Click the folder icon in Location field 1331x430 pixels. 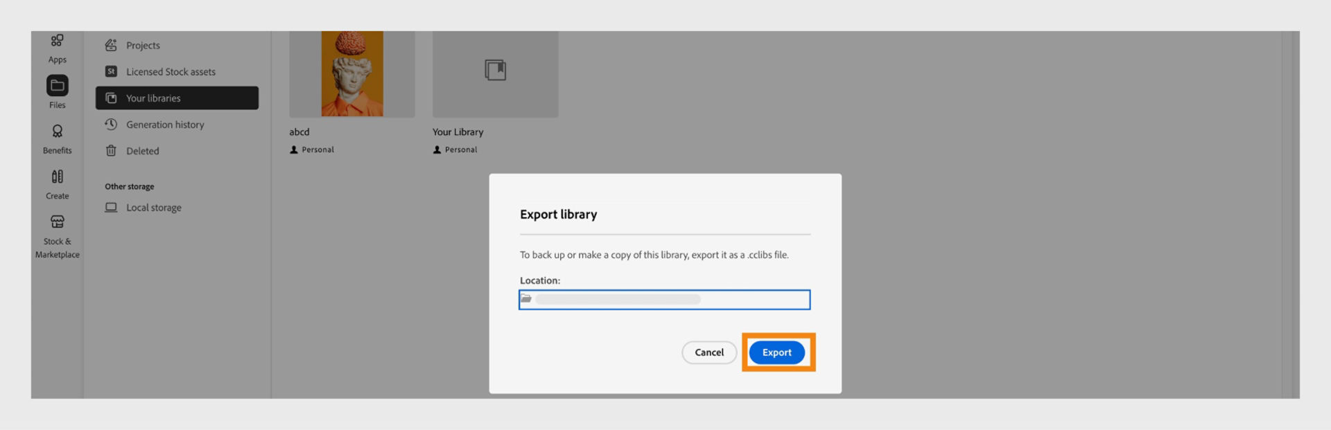click(x=526, y=299)
